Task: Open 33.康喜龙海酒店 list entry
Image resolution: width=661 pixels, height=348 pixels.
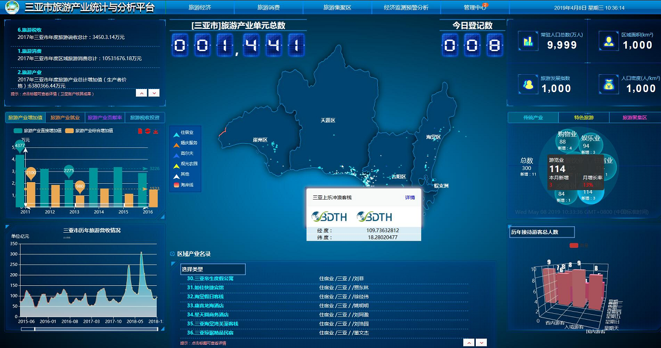Action: 205,305
